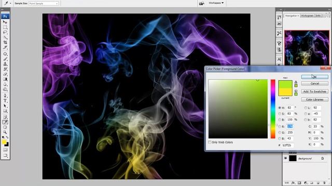Select the Pen tool
This screenshot has height=186, width=332.
pyautogui.click(x=5, y=96)
